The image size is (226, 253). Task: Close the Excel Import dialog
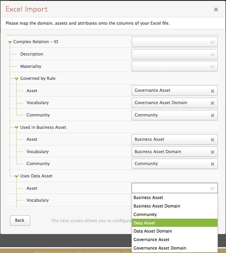click(216, 10)
